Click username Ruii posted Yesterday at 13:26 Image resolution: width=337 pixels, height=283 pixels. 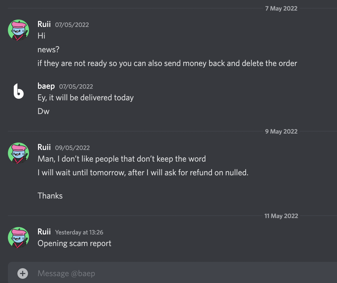(44, 232)
